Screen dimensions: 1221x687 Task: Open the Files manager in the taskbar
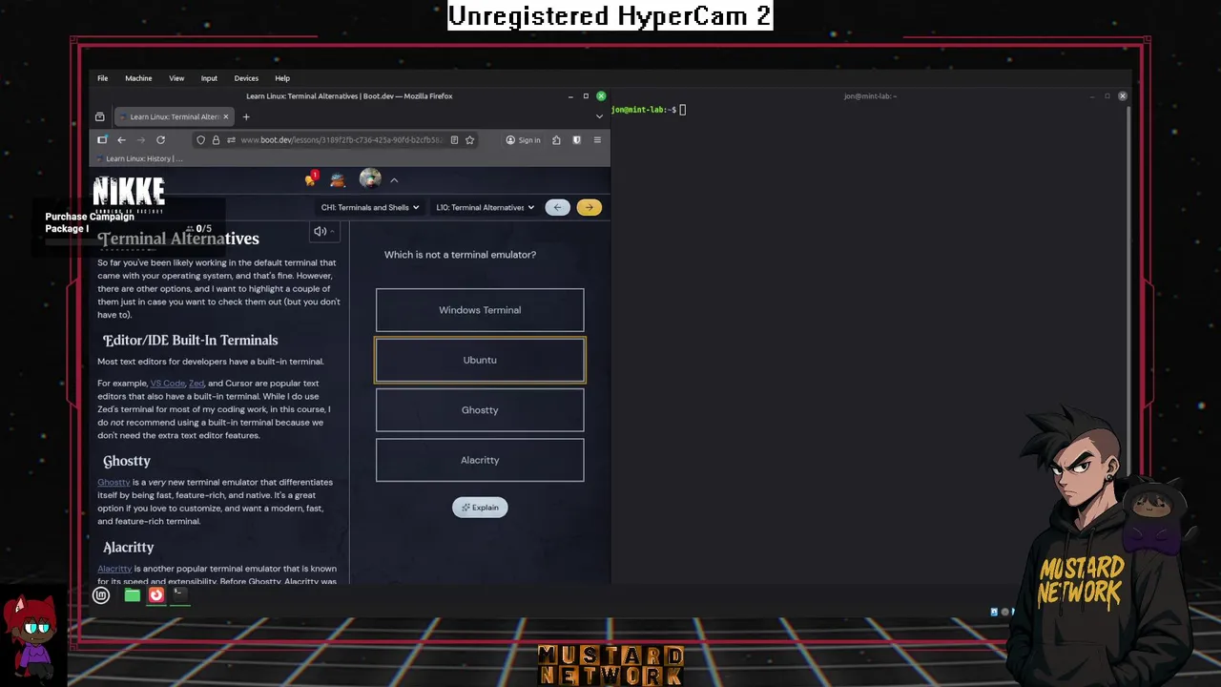point(133,595)
